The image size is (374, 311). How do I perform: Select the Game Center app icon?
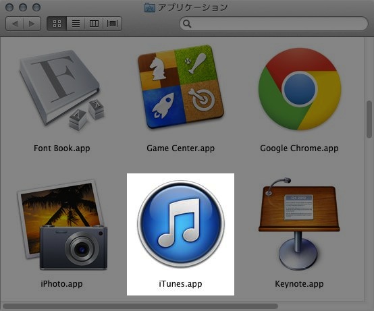click(x=180, y=87)
